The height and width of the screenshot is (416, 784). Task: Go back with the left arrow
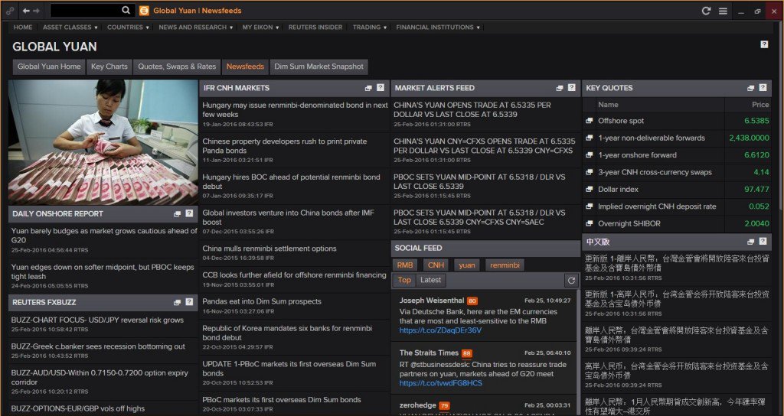tap(26, 11)
